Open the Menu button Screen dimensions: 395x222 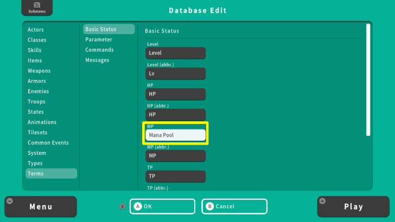41,207
